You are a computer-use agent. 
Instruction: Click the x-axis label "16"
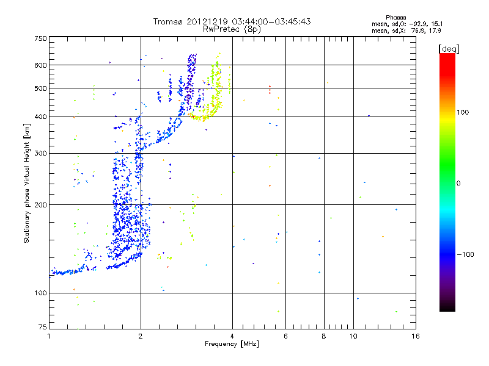416,336
